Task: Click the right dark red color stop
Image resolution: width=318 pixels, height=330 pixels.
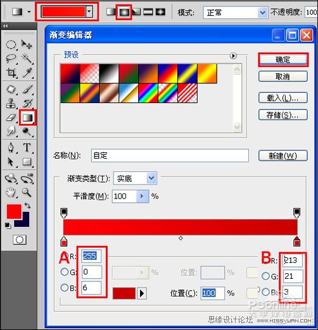Action: click(297, 241)
